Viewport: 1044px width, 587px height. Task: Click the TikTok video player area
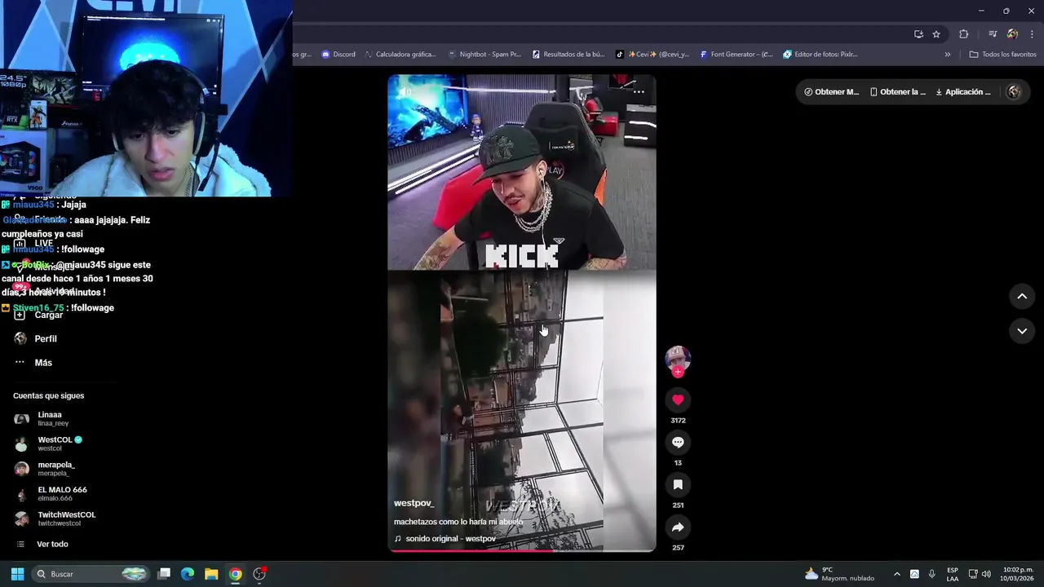pos(522,313)
